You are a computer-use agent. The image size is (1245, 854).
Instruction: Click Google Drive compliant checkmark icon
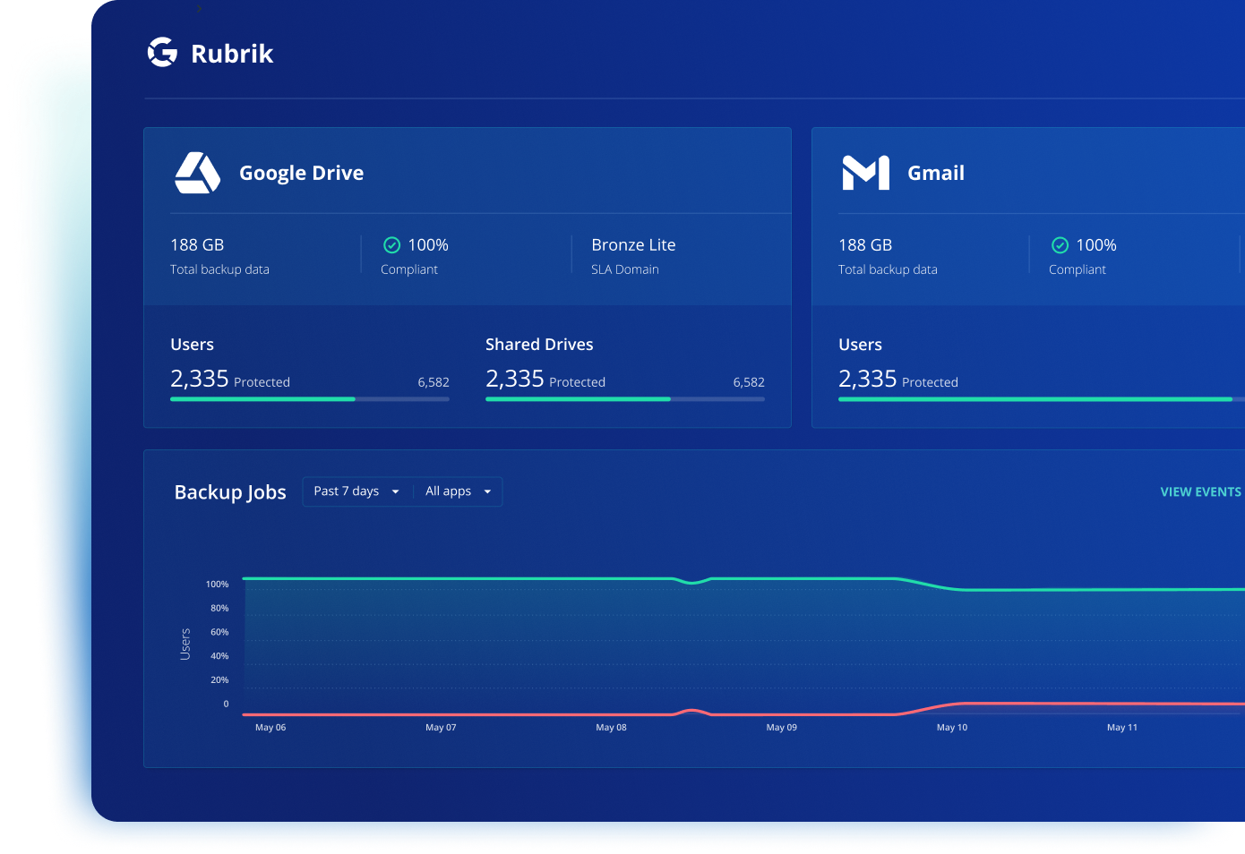pyautogui.click(x=391, y=245)
